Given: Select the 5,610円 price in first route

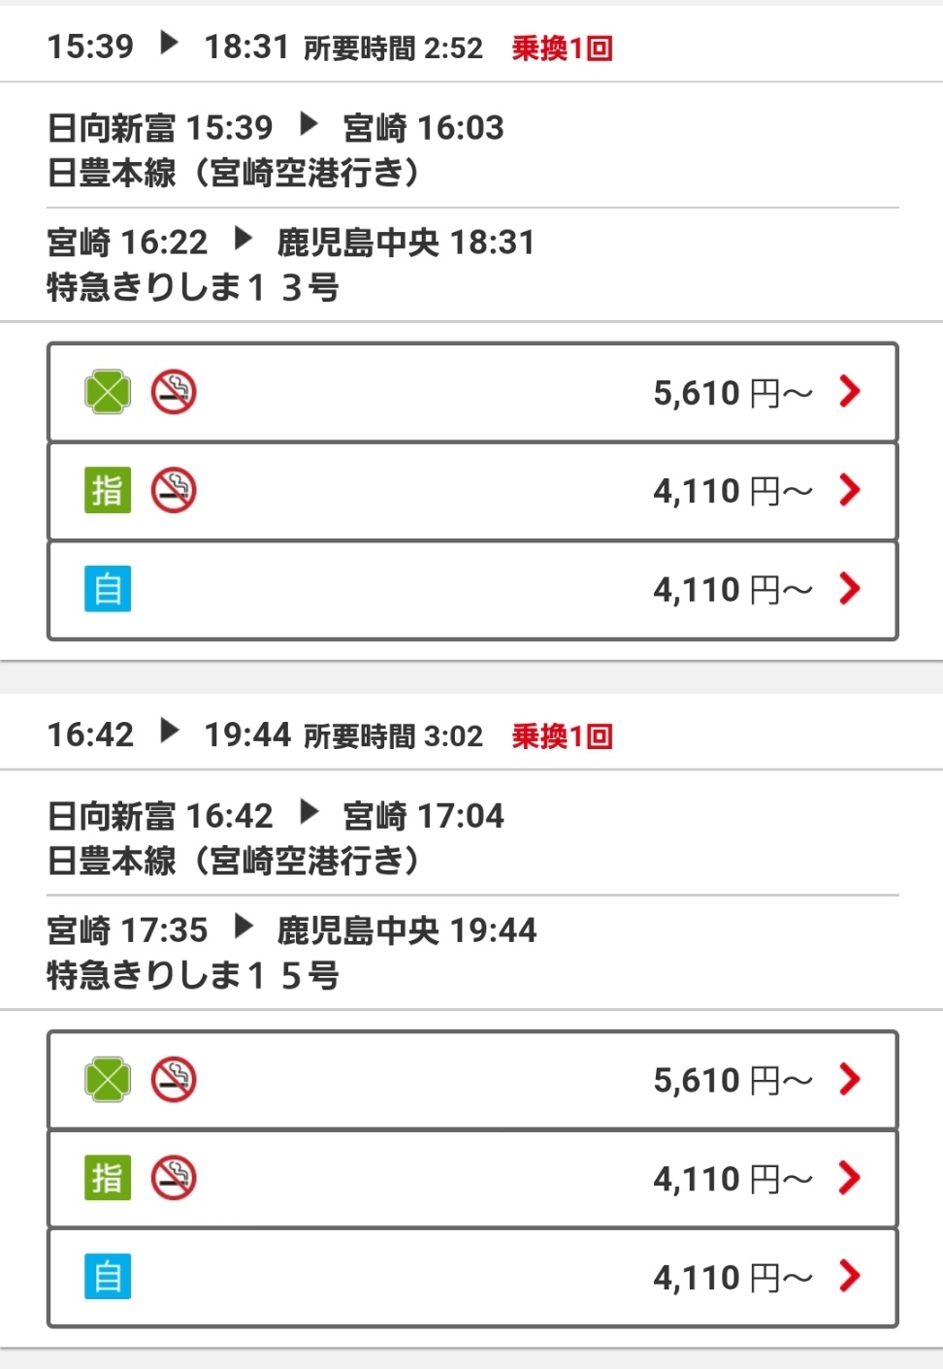Looking at the screenshot, I should [x=732, y=393].
